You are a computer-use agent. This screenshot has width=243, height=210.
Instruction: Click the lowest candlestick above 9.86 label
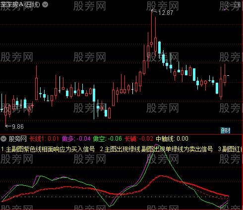(x=6, y=110)
